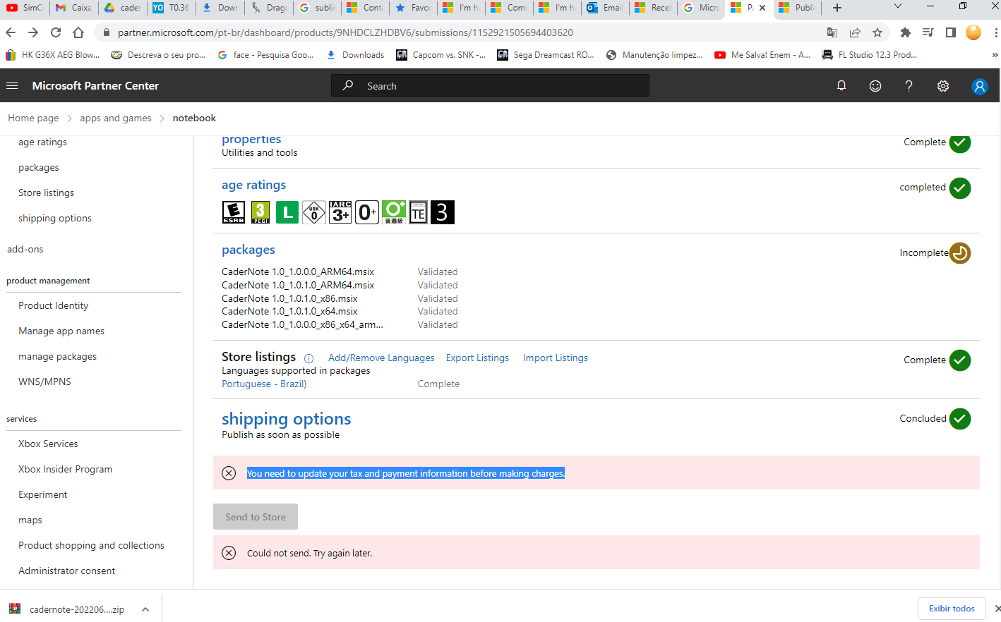
Task: Open Partner Center help via question mark icon
Action: (909, 85)
